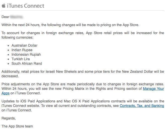Click the Regards closing line

coord(9,118)
